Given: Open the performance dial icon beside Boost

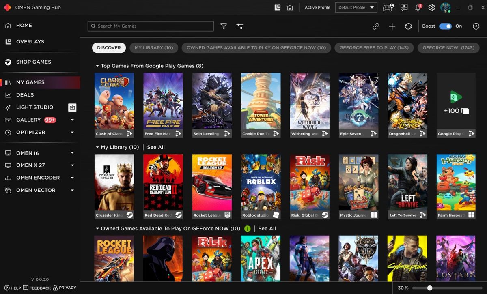Looking at the screenshot, I should (x=476, y=26).
